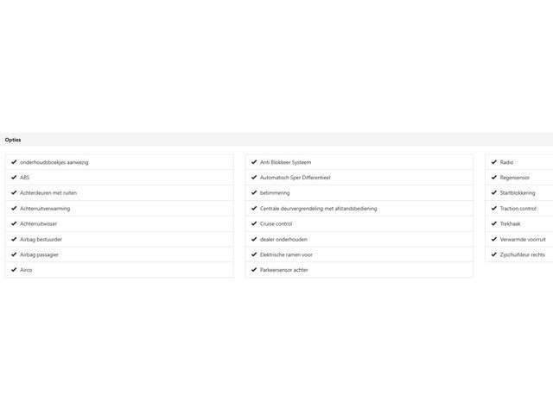553x414 pixels.
Task: Click the checkmark beside Airco
Action: 14,270
